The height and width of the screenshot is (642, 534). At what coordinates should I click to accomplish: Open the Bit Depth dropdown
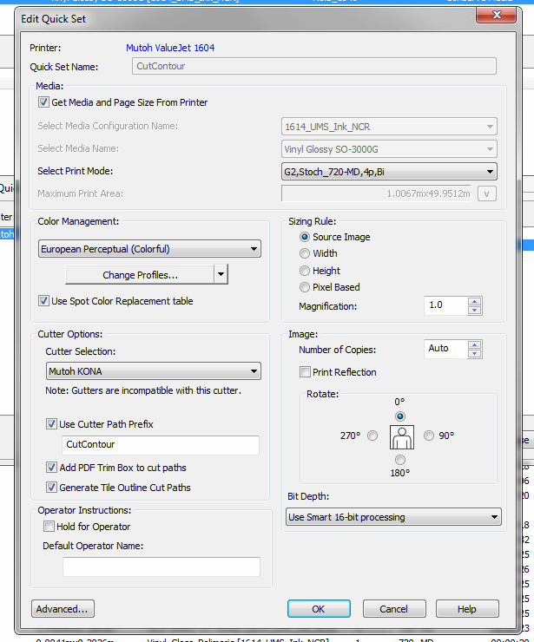coord(393,517)
